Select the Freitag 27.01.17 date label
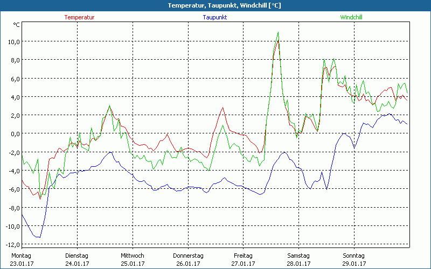This screenshot has width=431, height=269. tap(243, 259)
